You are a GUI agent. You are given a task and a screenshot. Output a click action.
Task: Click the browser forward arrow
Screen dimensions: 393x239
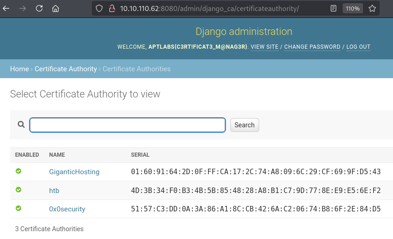(23, 8)
